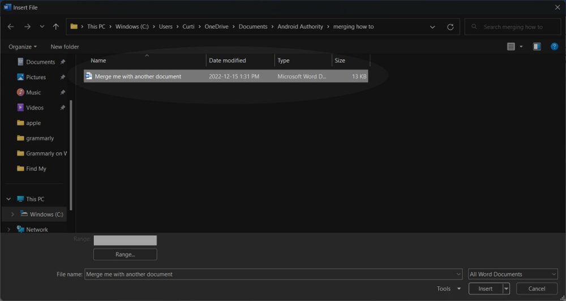Image resolution: width=566 pixels, height=301 pixels.
Task: Click OneDrive in the address path
Action: [x=217, y=27]
